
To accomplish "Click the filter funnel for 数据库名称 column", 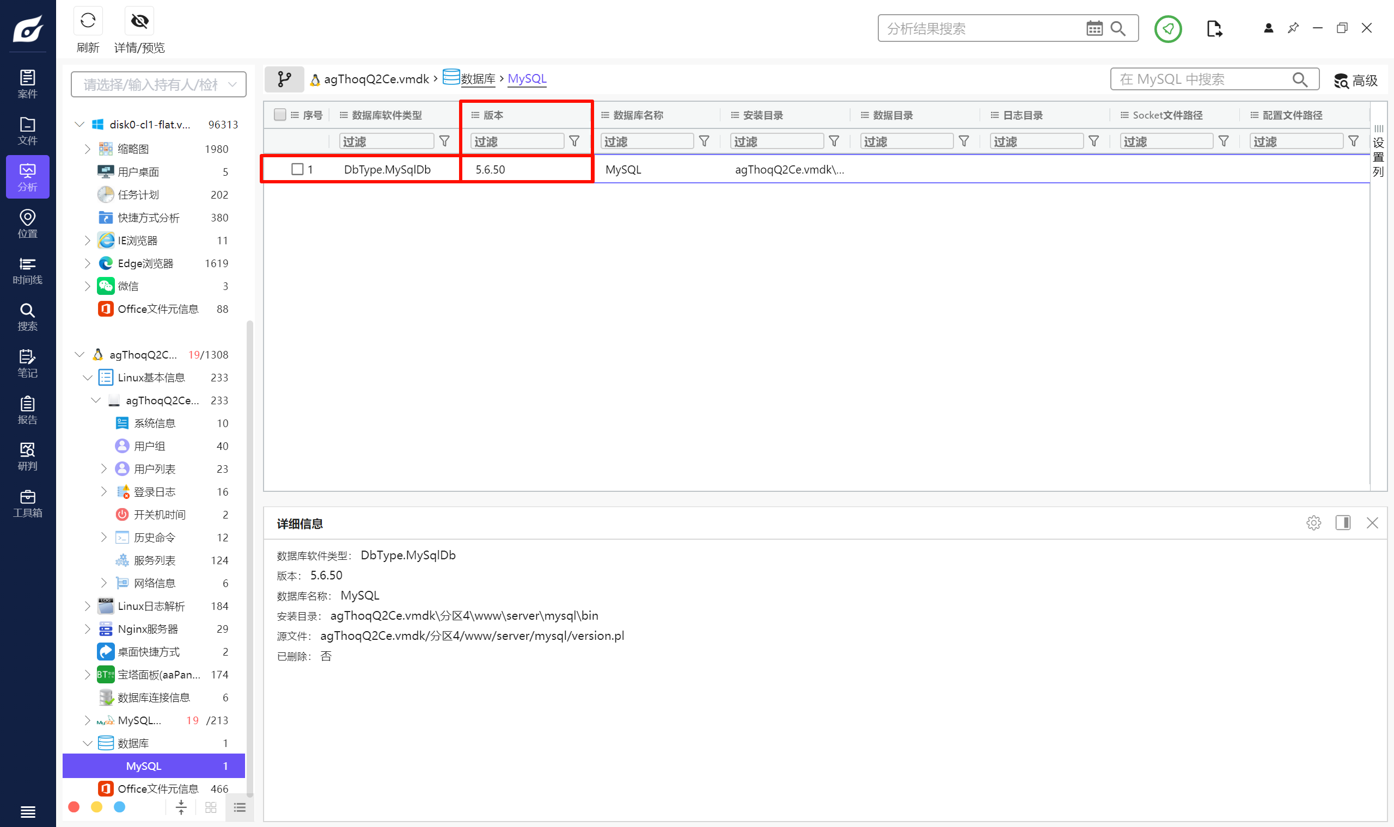I will click(704, 141).
